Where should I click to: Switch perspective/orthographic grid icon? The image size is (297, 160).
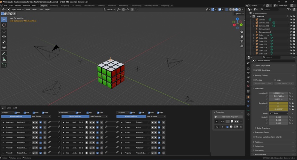click(242, 46)
